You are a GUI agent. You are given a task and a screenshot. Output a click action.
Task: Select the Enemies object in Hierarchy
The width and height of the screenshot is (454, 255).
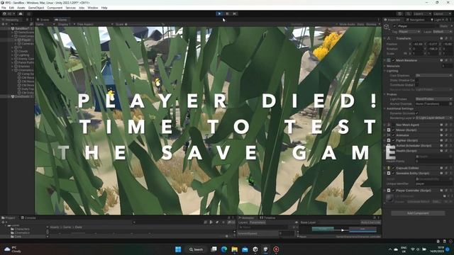click(x=23, y=66)
